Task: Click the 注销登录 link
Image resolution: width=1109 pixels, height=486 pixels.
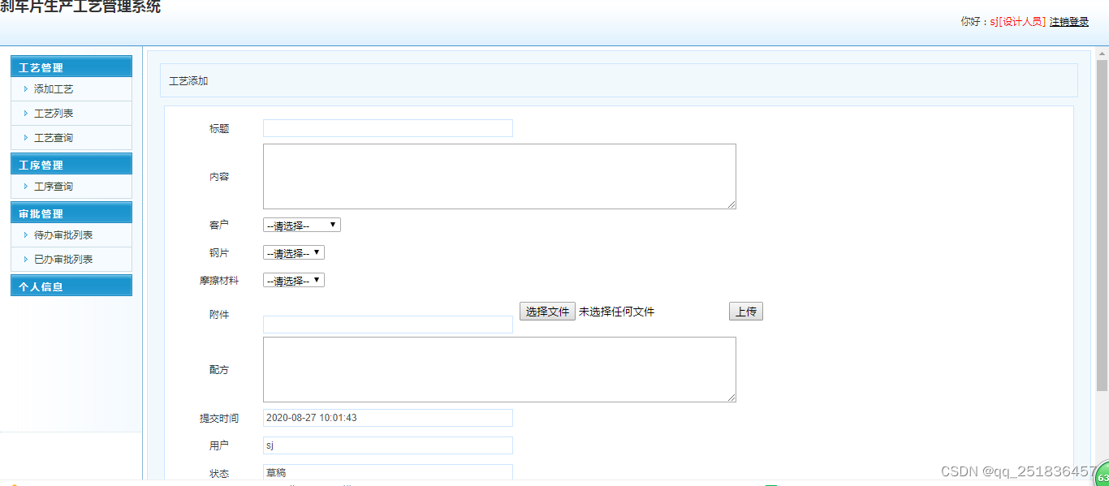Action: tap(1069, 22)
